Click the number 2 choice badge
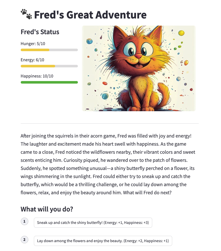Screen dimensions: 221x251 tap(24, 240)
